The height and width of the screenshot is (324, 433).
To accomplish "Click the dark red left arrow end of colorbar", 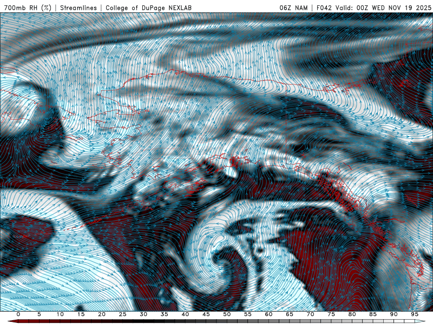I will pyautogui.click(x=12, y=321).
